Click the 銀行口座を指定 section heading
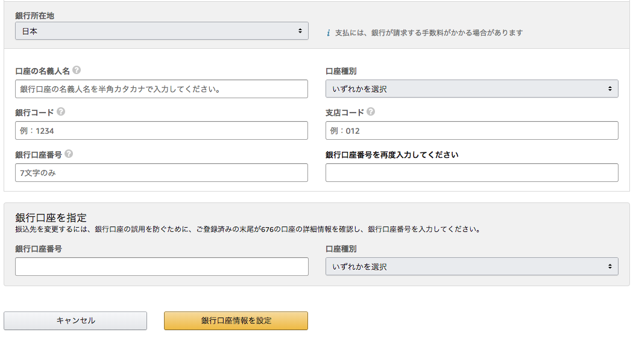This screenshot has width=636, height=341. [x=51, y=217]
